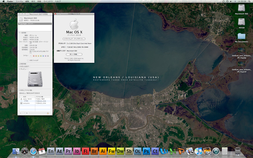This screenshot has width=253, height=158.
Task: Remove user with minus button in permissions
Action: 23,113
